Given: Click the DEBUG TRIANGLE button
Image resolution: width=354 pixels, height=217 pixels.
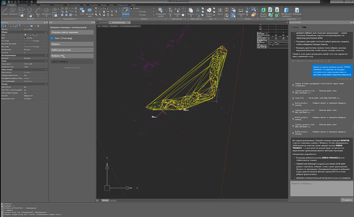Looking at the screenshot, I should tap(72, 61).
